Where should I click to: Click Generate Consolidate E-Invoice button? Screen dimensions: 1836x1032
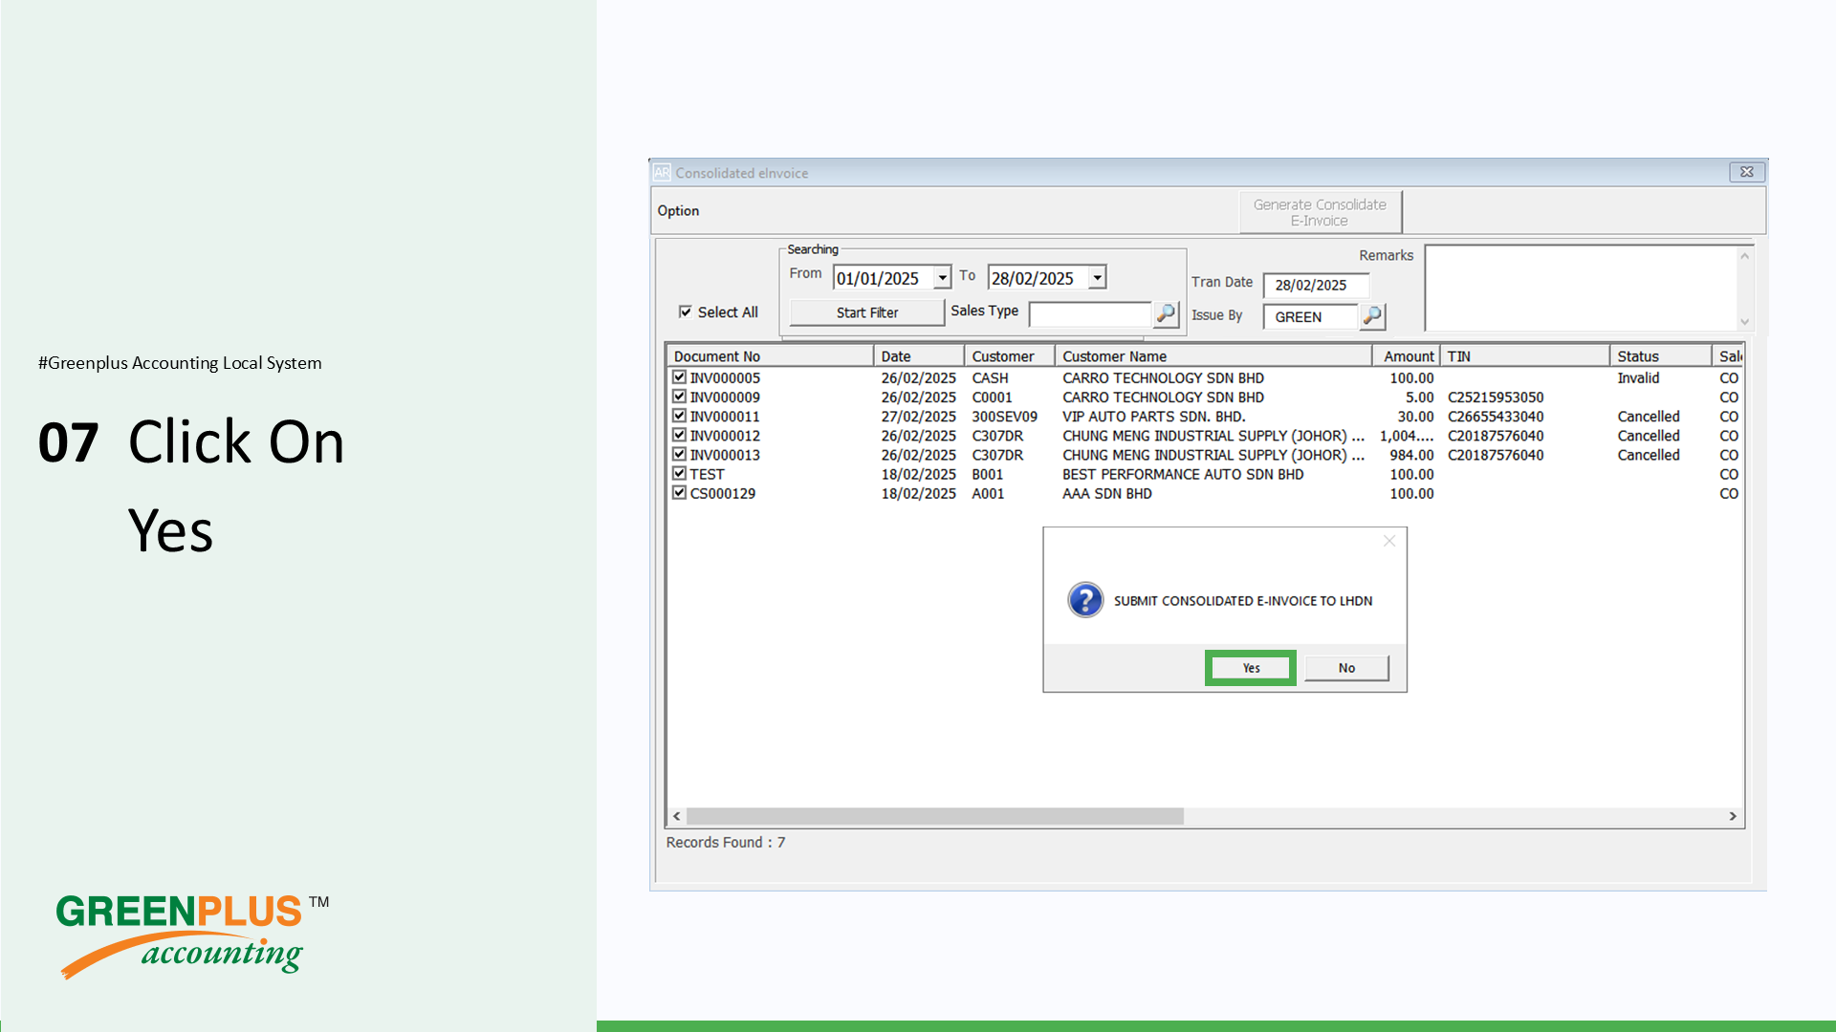coord(1320,212)
